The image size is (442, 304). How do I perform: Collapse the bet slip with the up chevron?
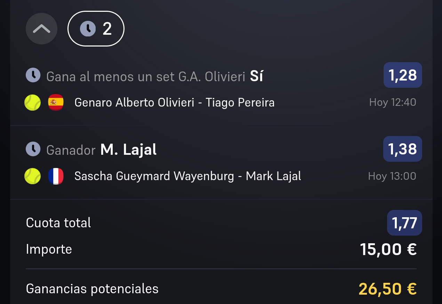point(41,29)
